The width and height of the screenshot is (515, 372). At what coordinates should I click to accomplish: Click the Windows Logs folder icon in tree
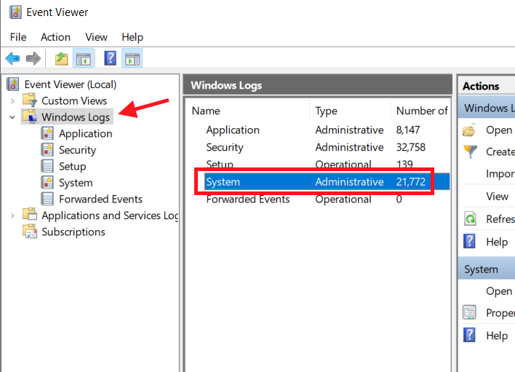30,116
